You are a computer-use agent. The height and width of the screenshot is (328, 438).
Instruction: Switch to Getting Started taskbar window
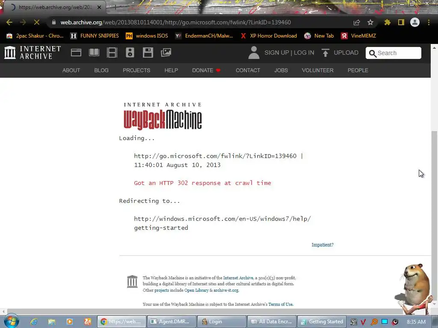coord(322,322)
